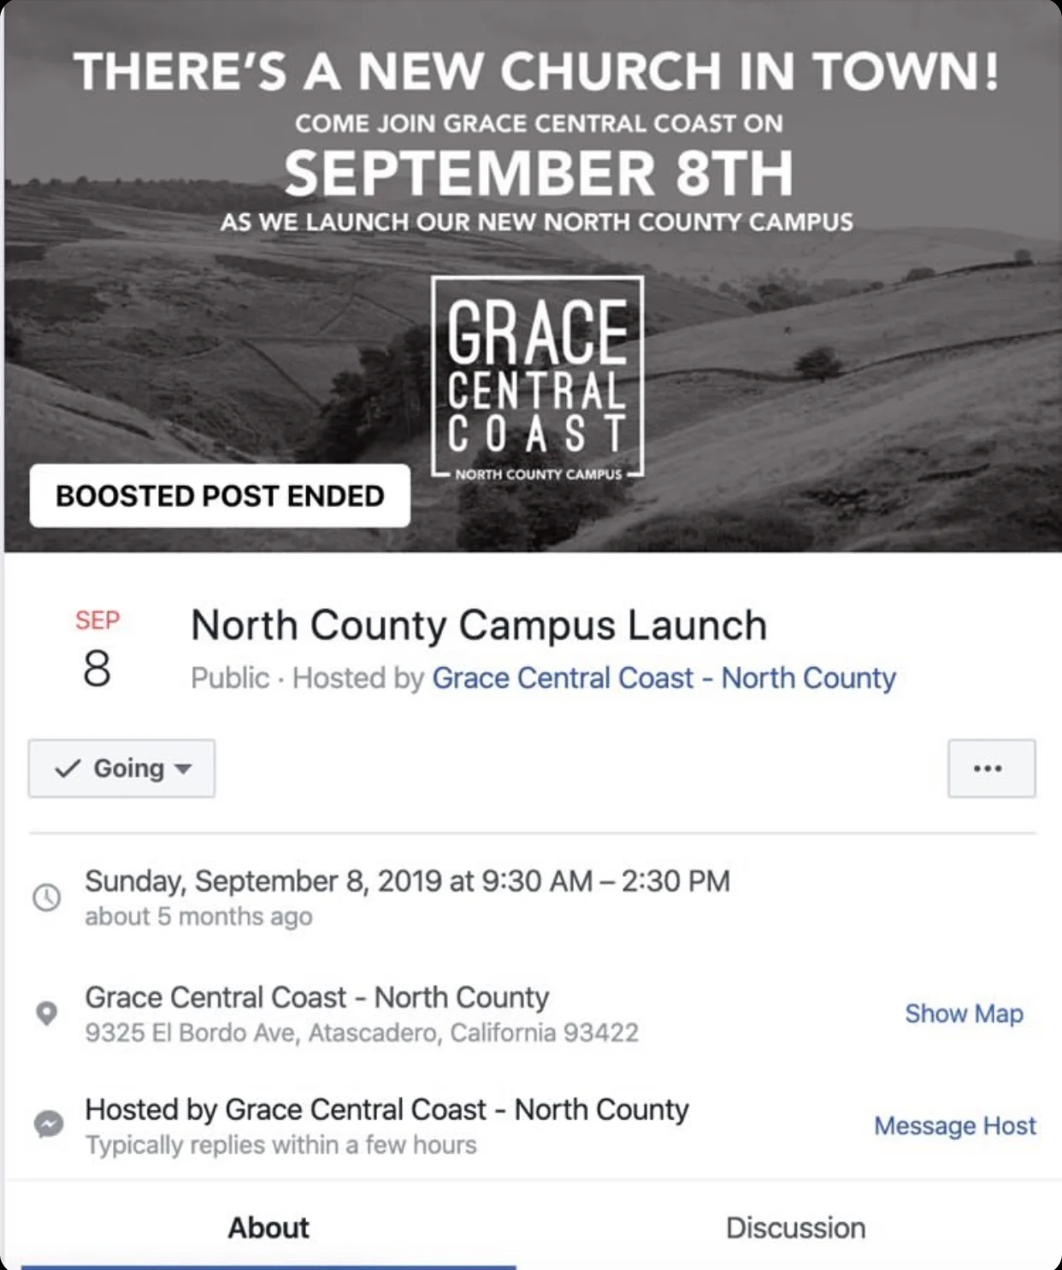The height and width of the screenshot is (1270, 1062).
Task: Click the SEP 8 calendar date icon
Action: pyautogui.click(x=98, y=652)
